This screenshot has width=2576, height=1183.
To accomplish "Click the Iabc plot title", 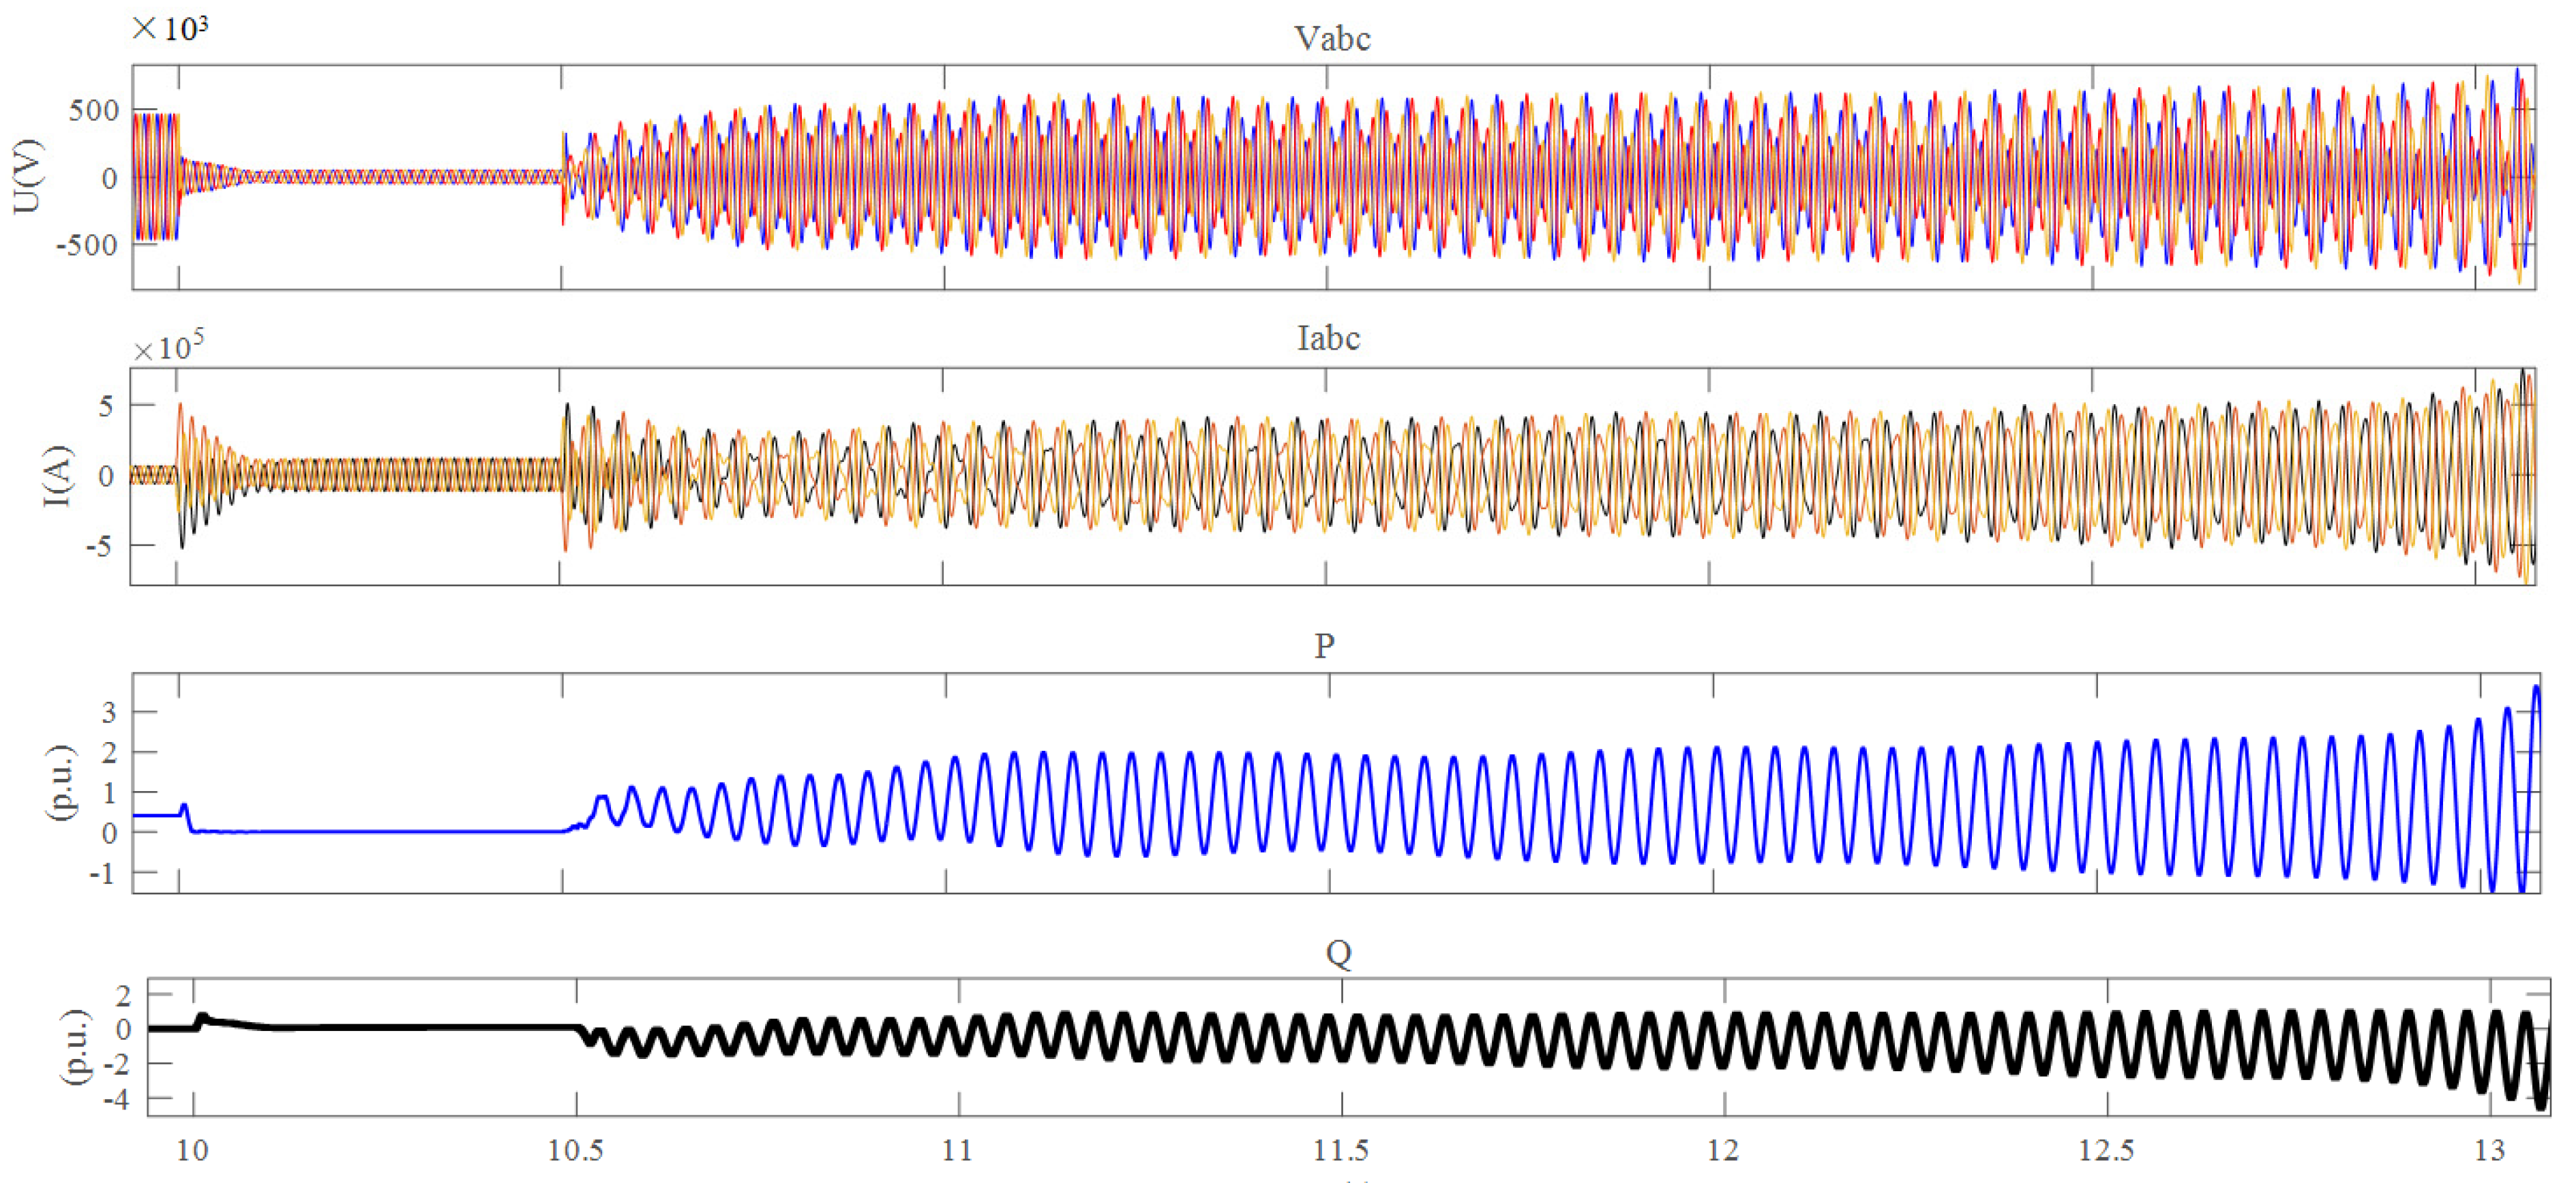I will pos(1328,338).
